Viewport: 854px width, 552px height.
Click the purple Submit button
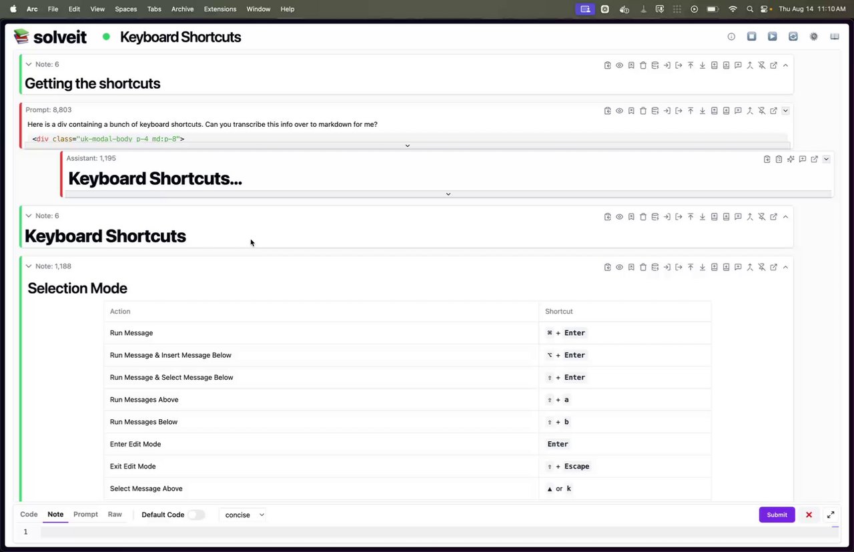pyautogui.click(x=777, y=515)
